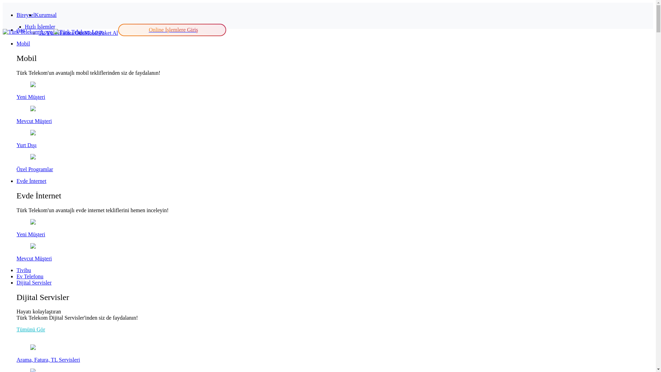
Task: Follow the Yurt Dışı link
Action: [x=27, y=145]
